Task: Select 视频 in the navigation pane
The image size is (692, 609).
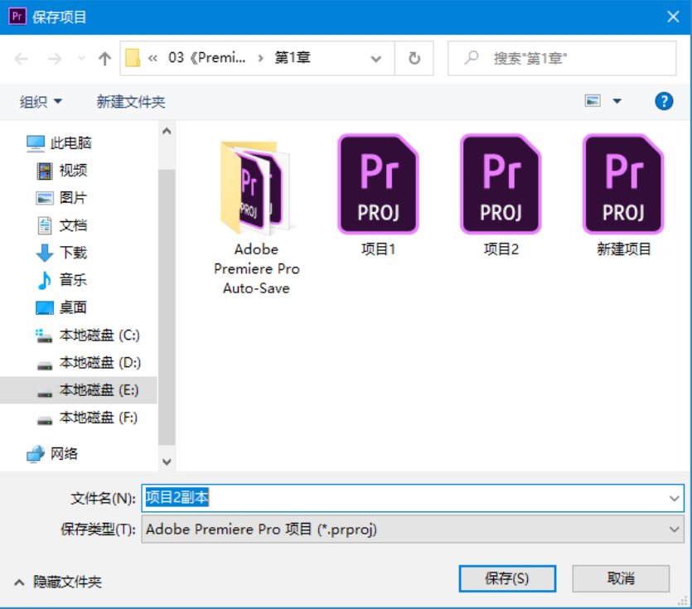Action: (x=62, y=171)
